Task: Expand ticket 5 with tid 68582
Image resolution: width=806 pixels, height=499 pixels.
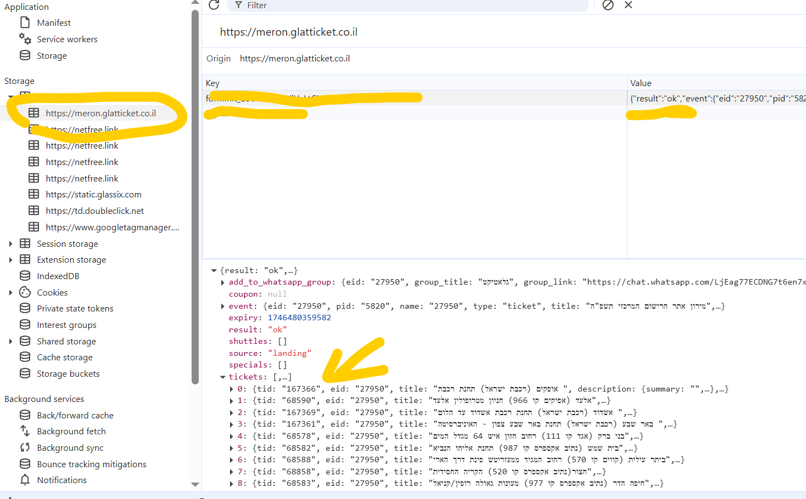Action: (x=231, y=448)
